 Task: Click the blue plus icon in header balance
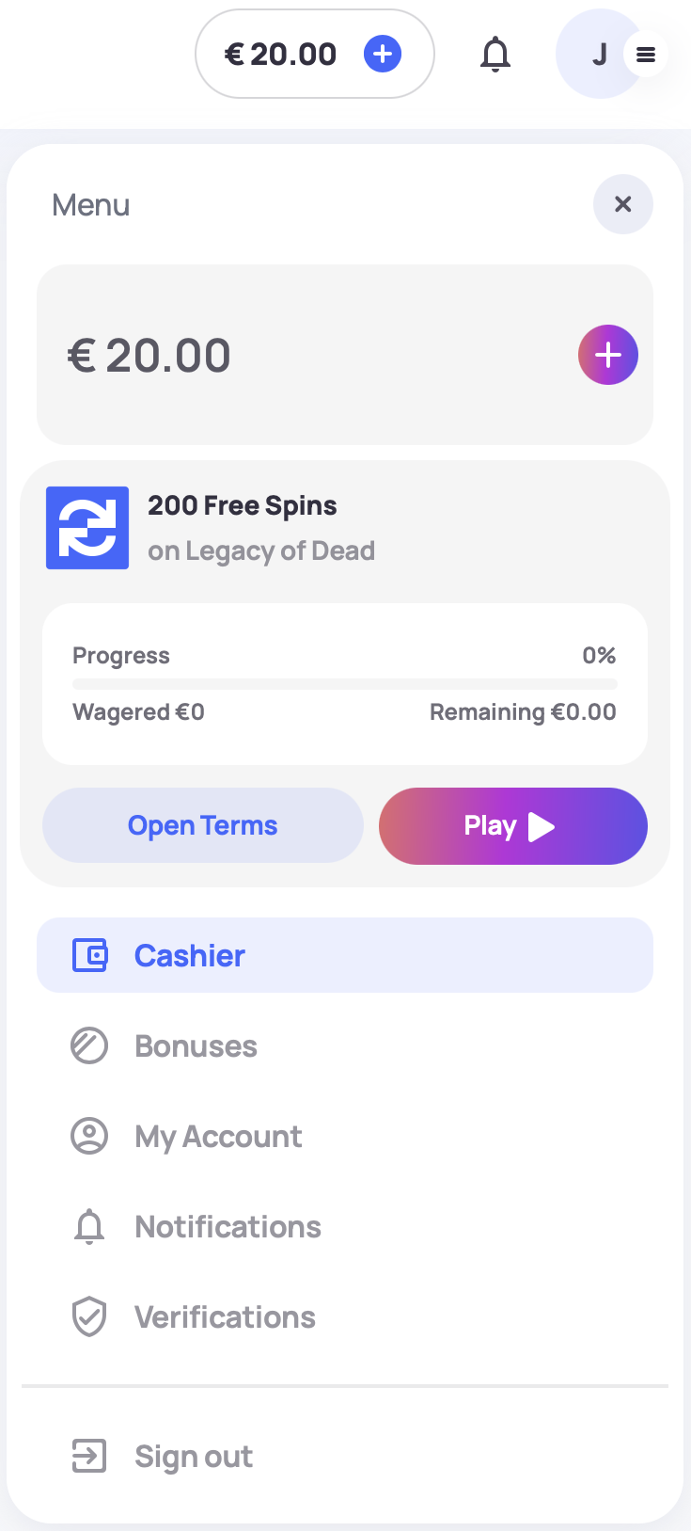coord(383,54)
